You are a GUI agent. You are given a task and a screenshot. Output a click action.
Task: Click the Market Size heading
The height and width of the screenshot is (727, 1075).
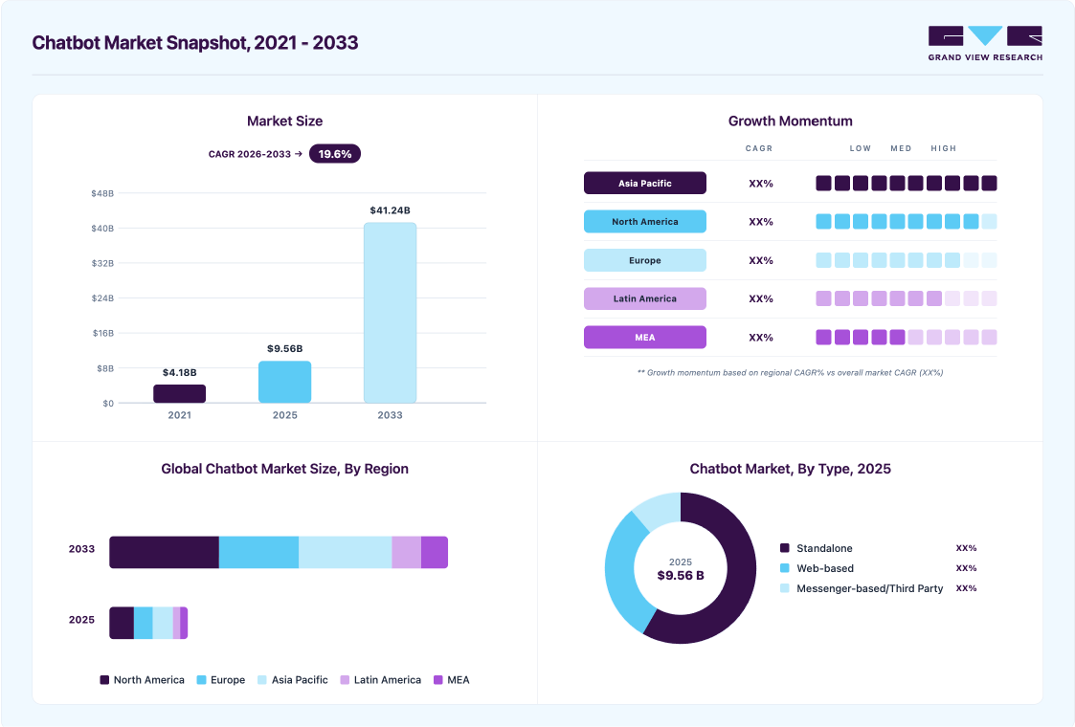pyautogui.click(x=284, y=121)
